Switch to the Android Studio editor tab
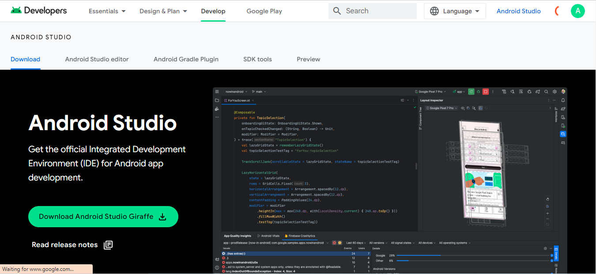The image size is (596, 274). click(x=97, y=59)
